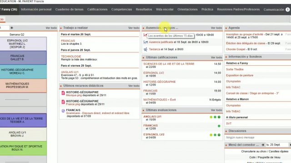Open ESPAGNOL LV2 grade of 18/09
Screen dimensions: 291x163
click(x=182, y=74)
